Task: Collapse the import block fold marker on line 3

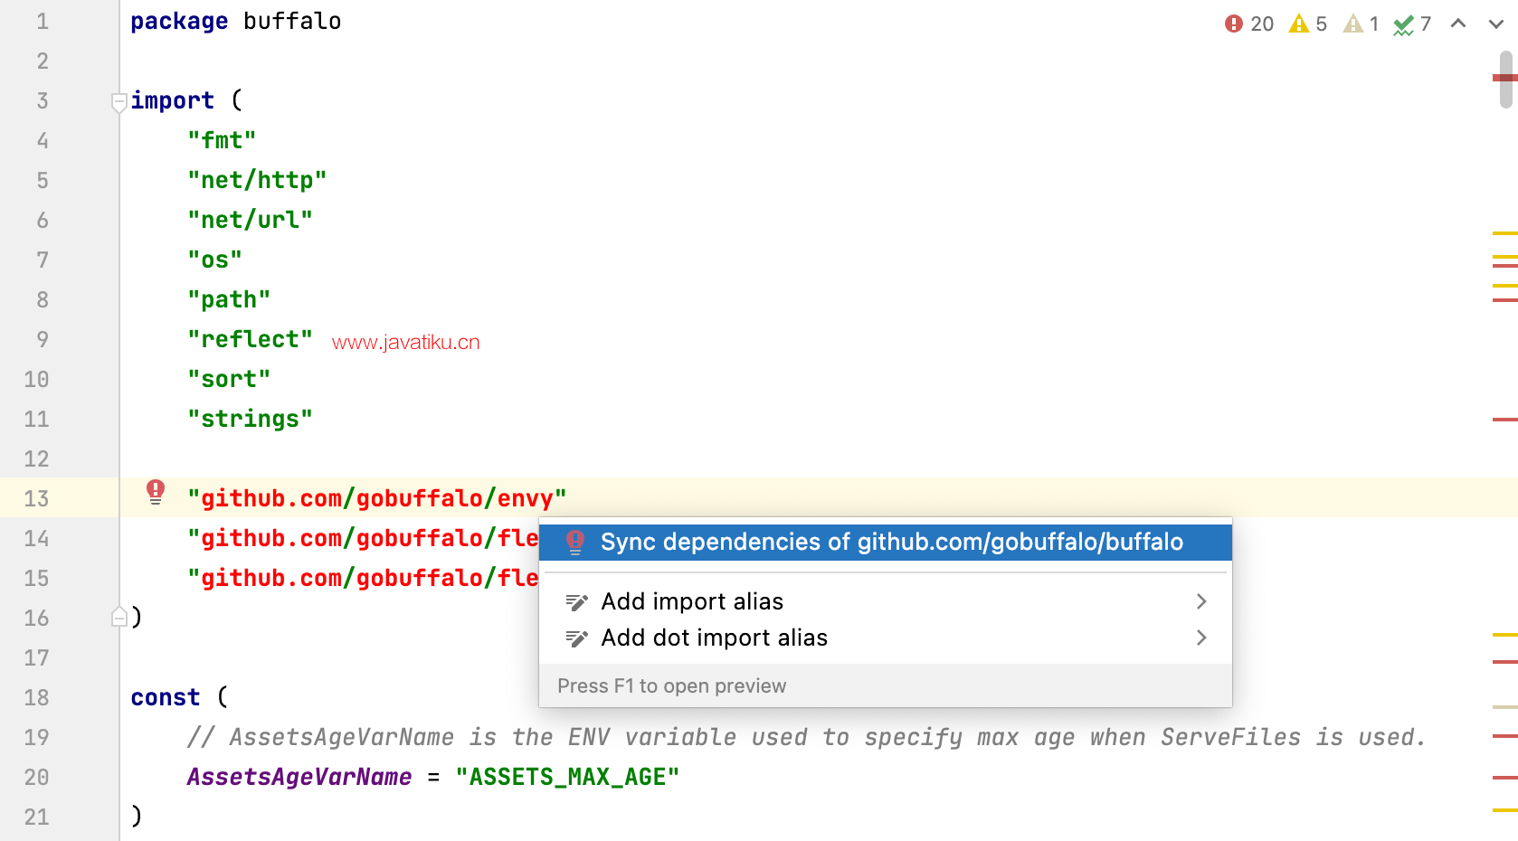Action: [119, 101]
